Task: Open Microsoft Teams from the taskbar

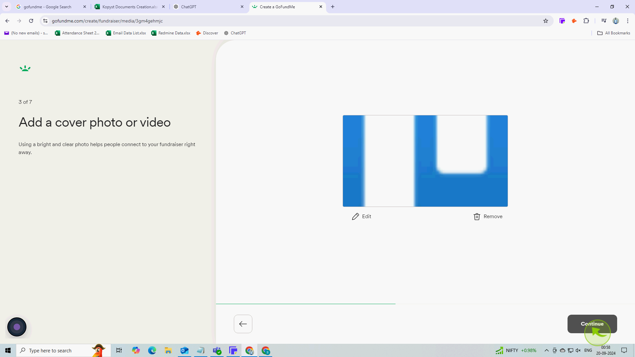Action: [x=217, y=350]
